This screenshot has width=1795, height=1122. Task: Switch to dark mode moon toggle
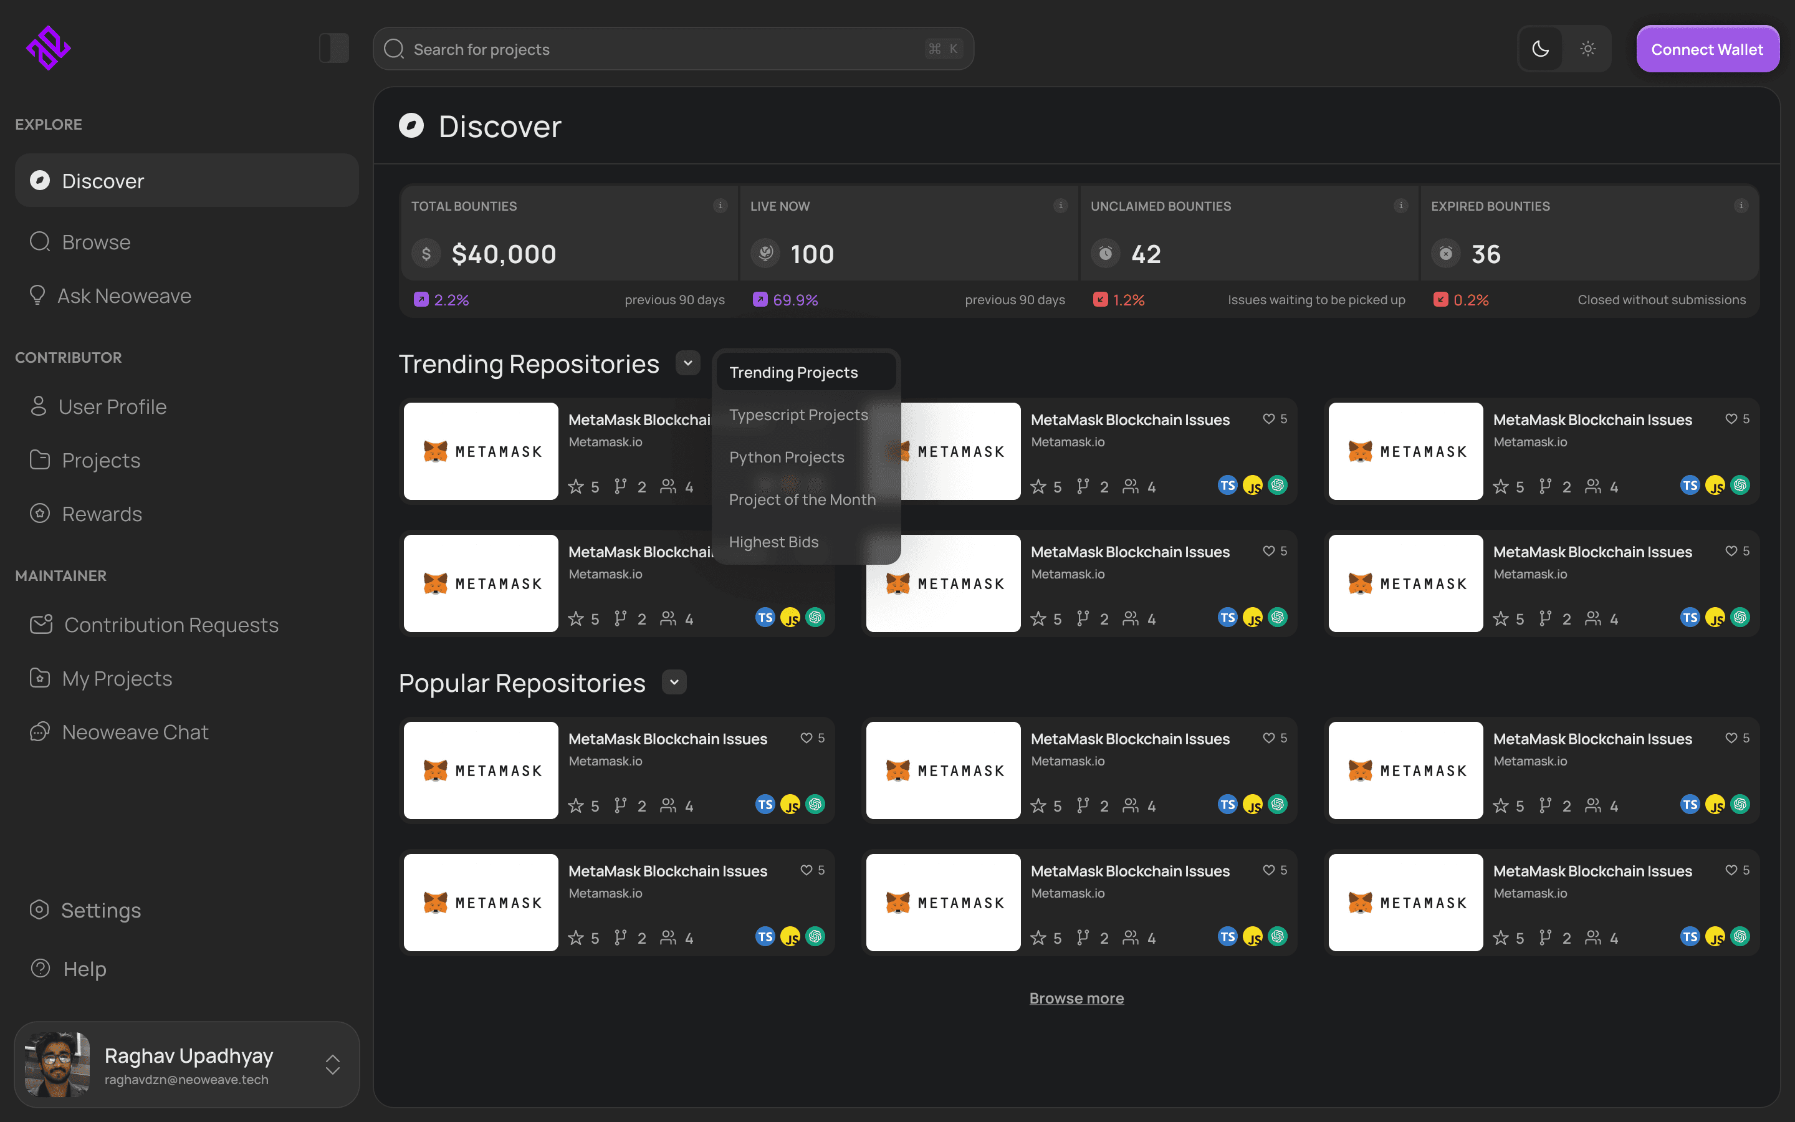1541,49
